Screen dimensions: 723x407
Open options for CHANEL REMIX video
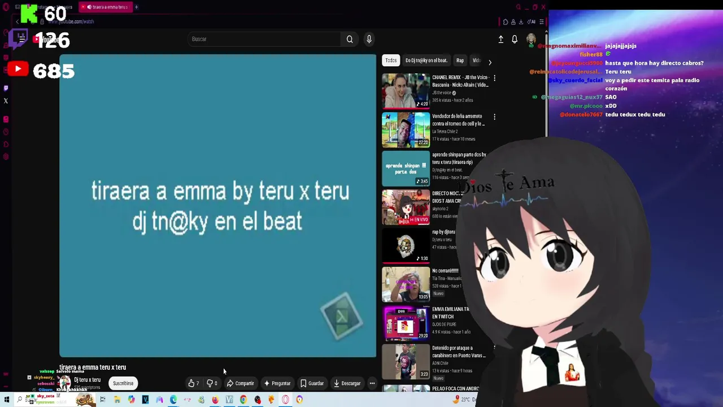click(494, 78)
